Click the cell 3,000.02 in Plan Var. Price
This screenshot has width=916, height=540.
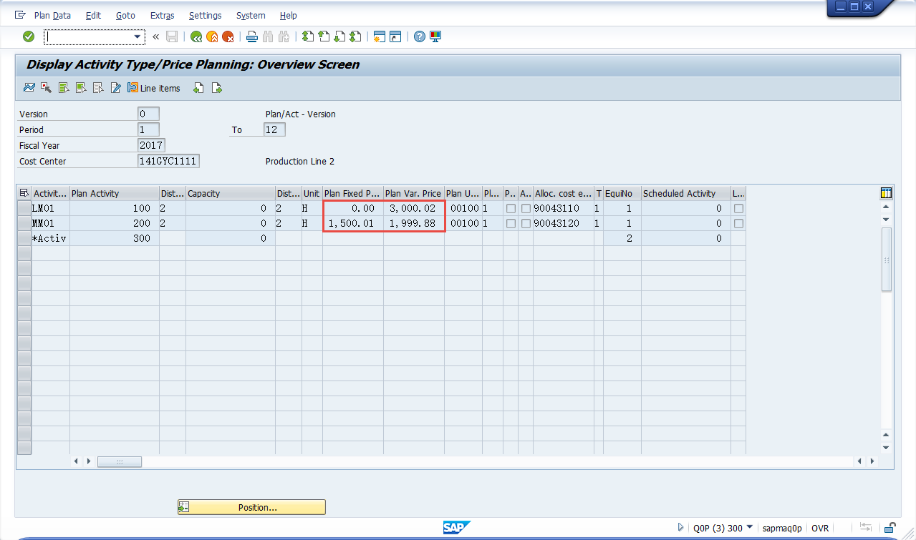tap(414, 208)
